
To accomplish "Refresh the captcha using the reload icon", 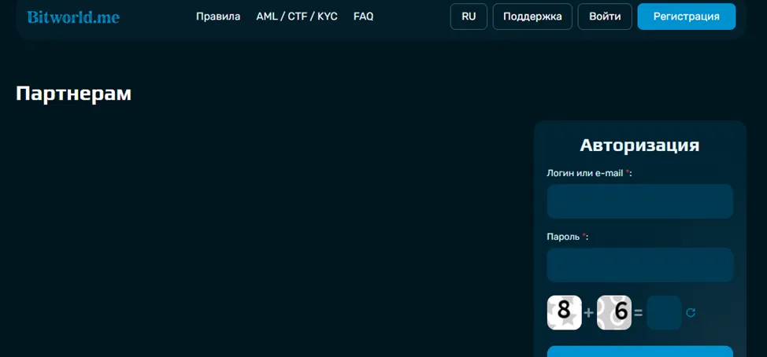I will 690,312.
